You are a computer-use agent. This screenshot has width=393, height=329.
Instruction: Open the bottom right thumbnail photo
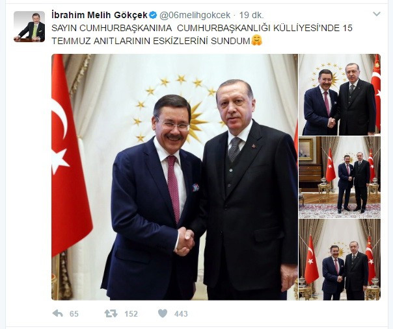point(340,260)
